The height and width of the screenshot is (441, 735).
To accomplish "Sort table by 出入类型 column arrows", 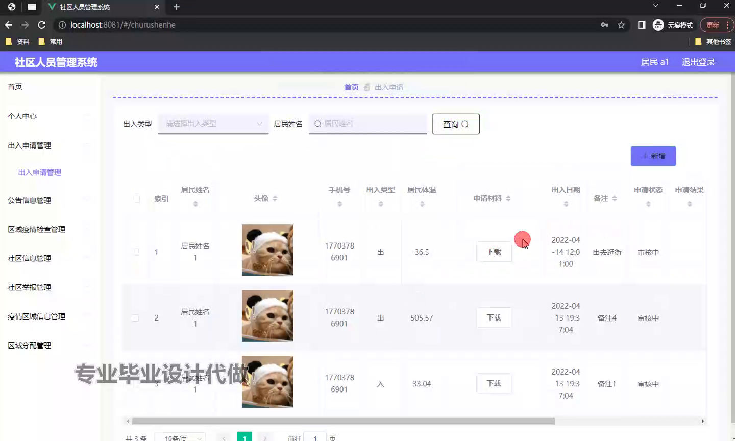I will click(x=381, y=204).
